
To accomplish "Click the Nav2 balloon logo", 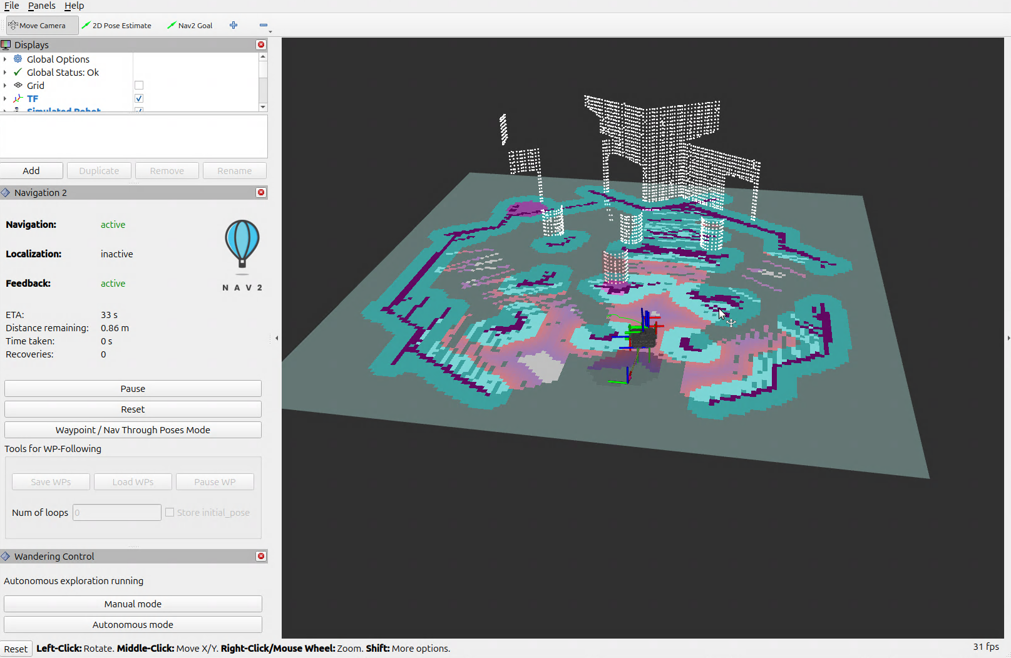I will coord(242,247).
